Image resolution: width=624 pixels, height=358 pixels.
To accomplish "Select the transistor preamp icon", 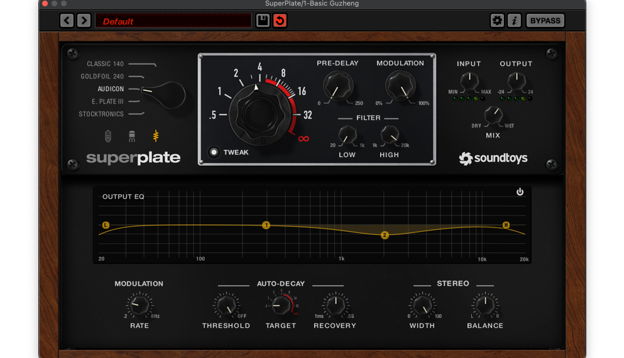I will click(x=132, y=136).
